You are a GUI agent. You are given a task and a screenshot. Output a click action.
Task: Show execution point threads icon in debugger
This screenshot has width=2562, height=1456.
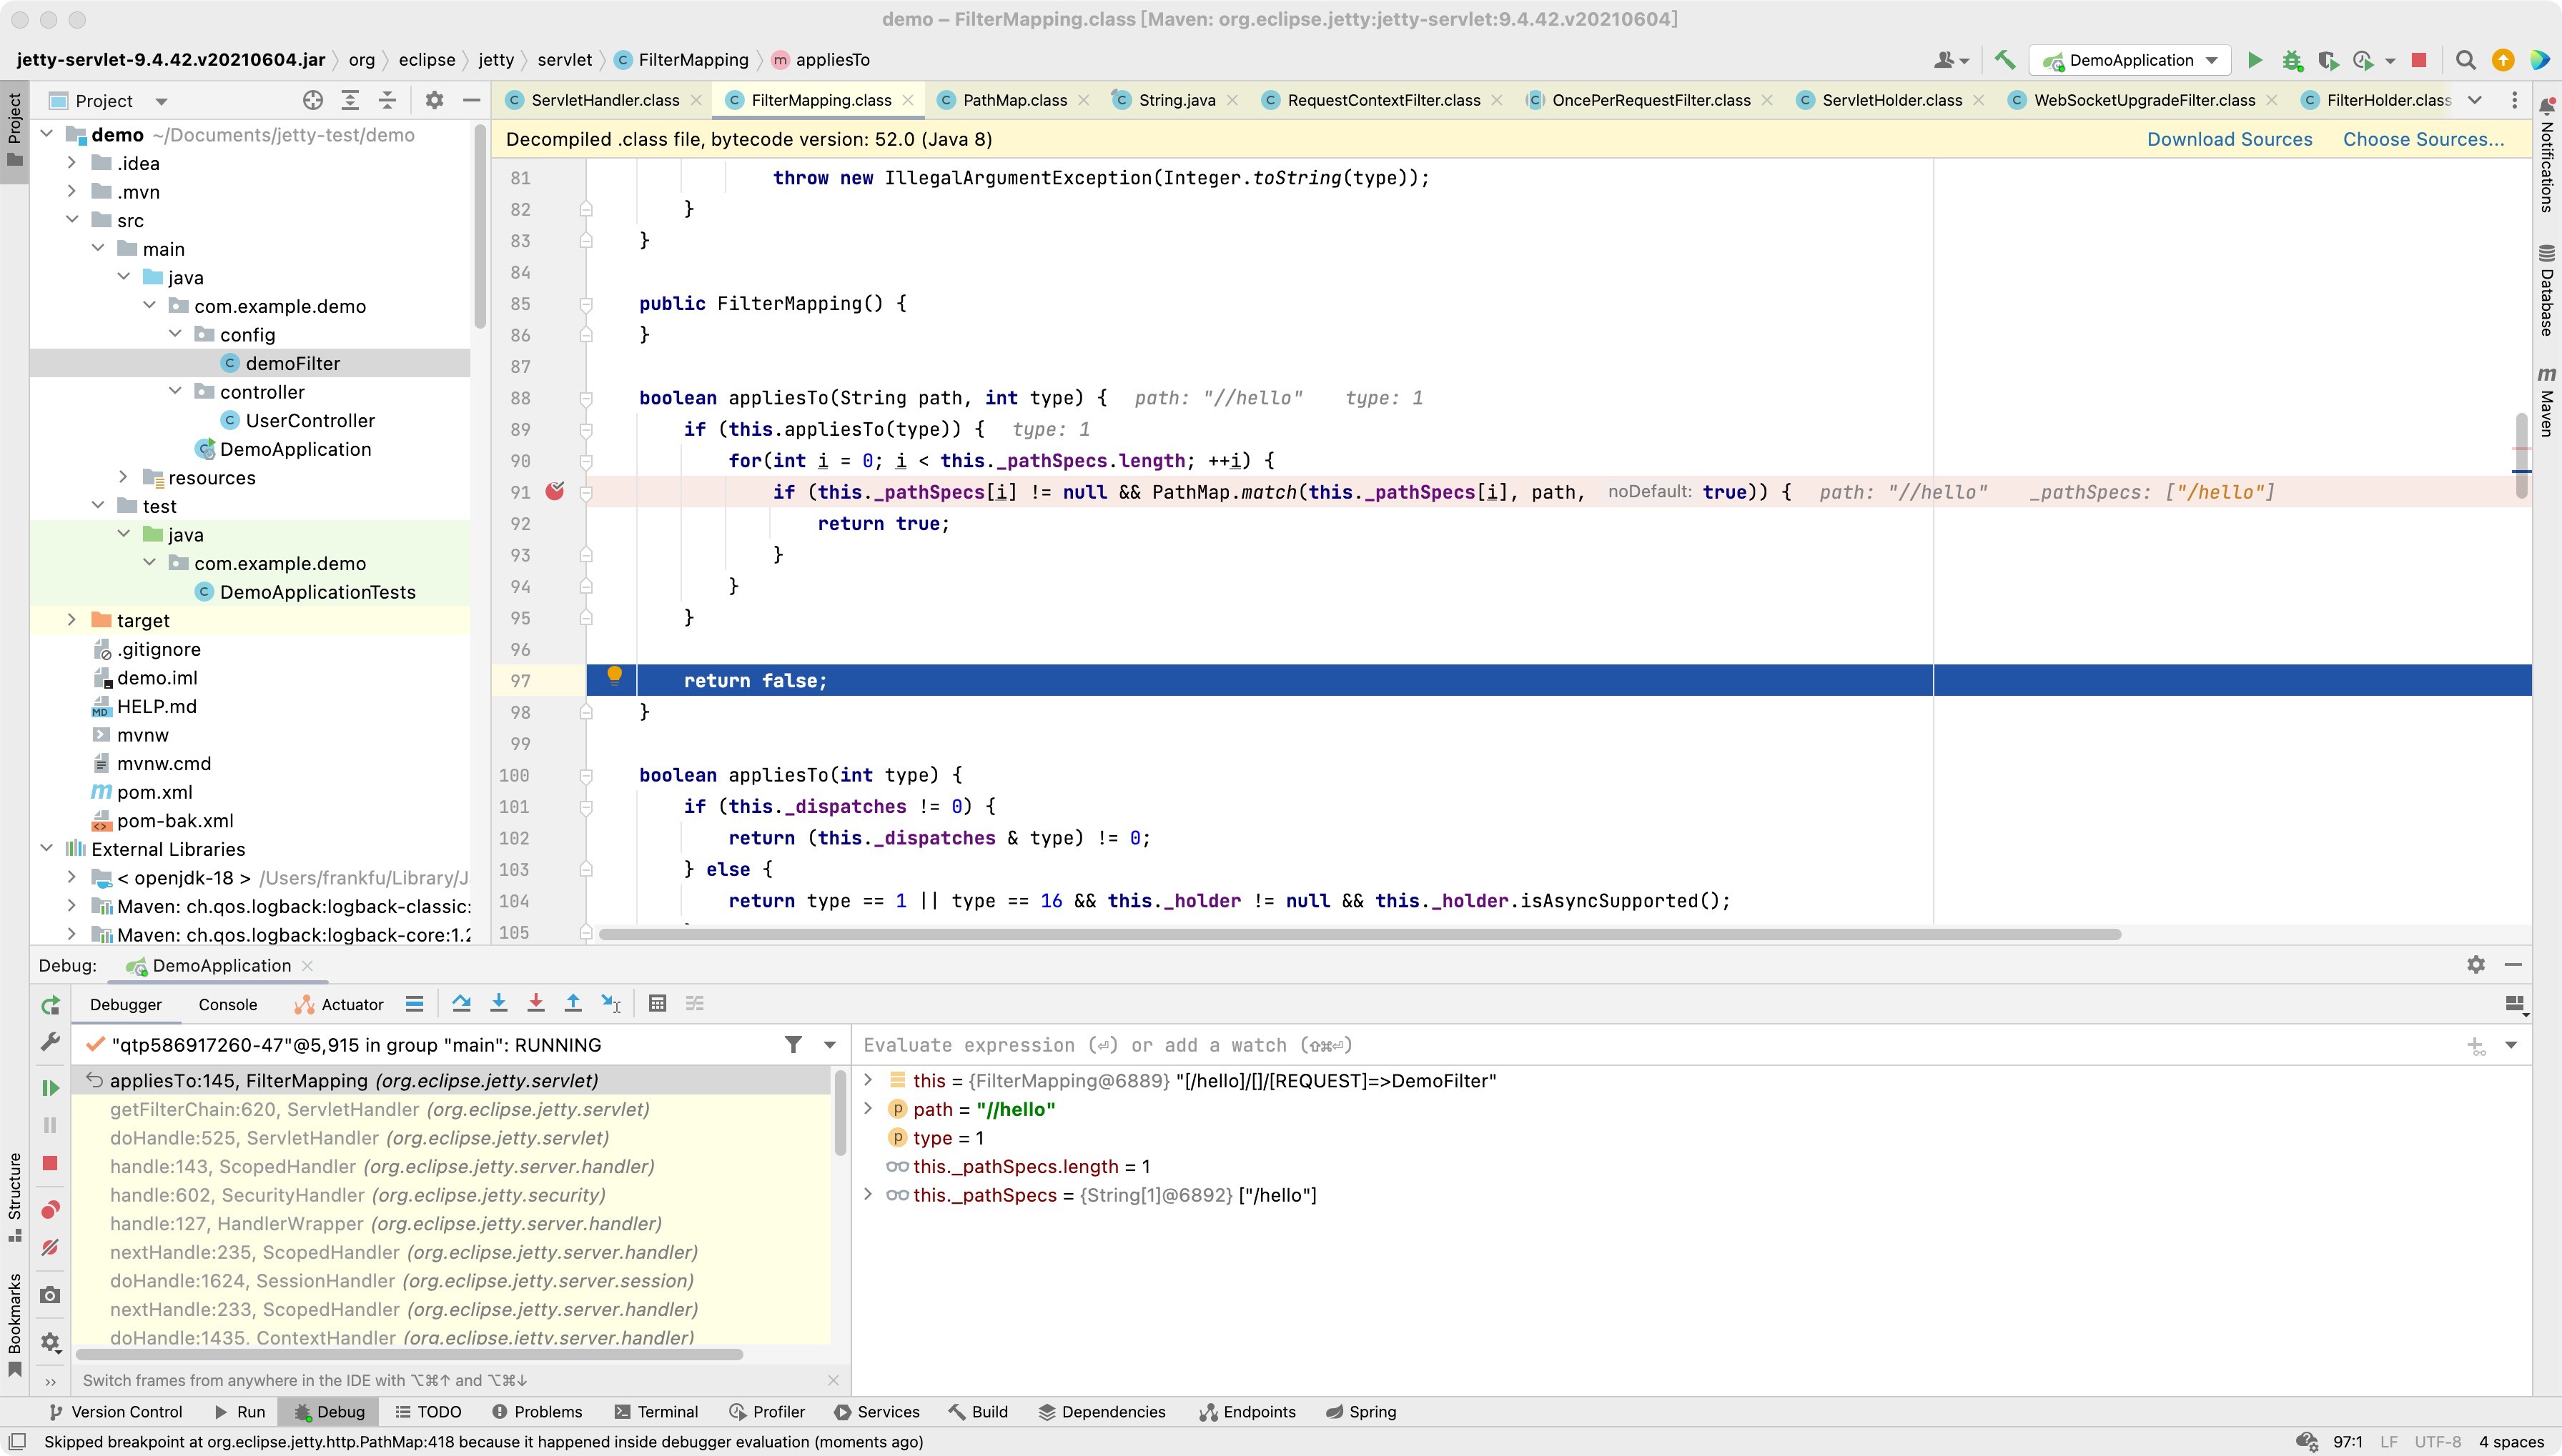coord(414,1004)
